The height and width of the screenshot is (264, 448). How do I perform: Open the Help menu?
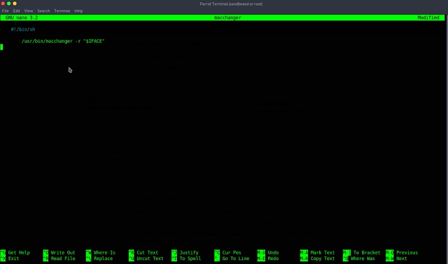[79, 11]
